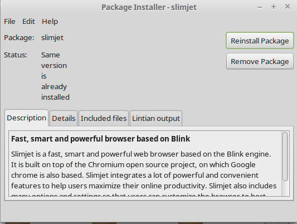Open the Edit menu
This screenshot has height=224, width=297.
click(x=28, y=21)
